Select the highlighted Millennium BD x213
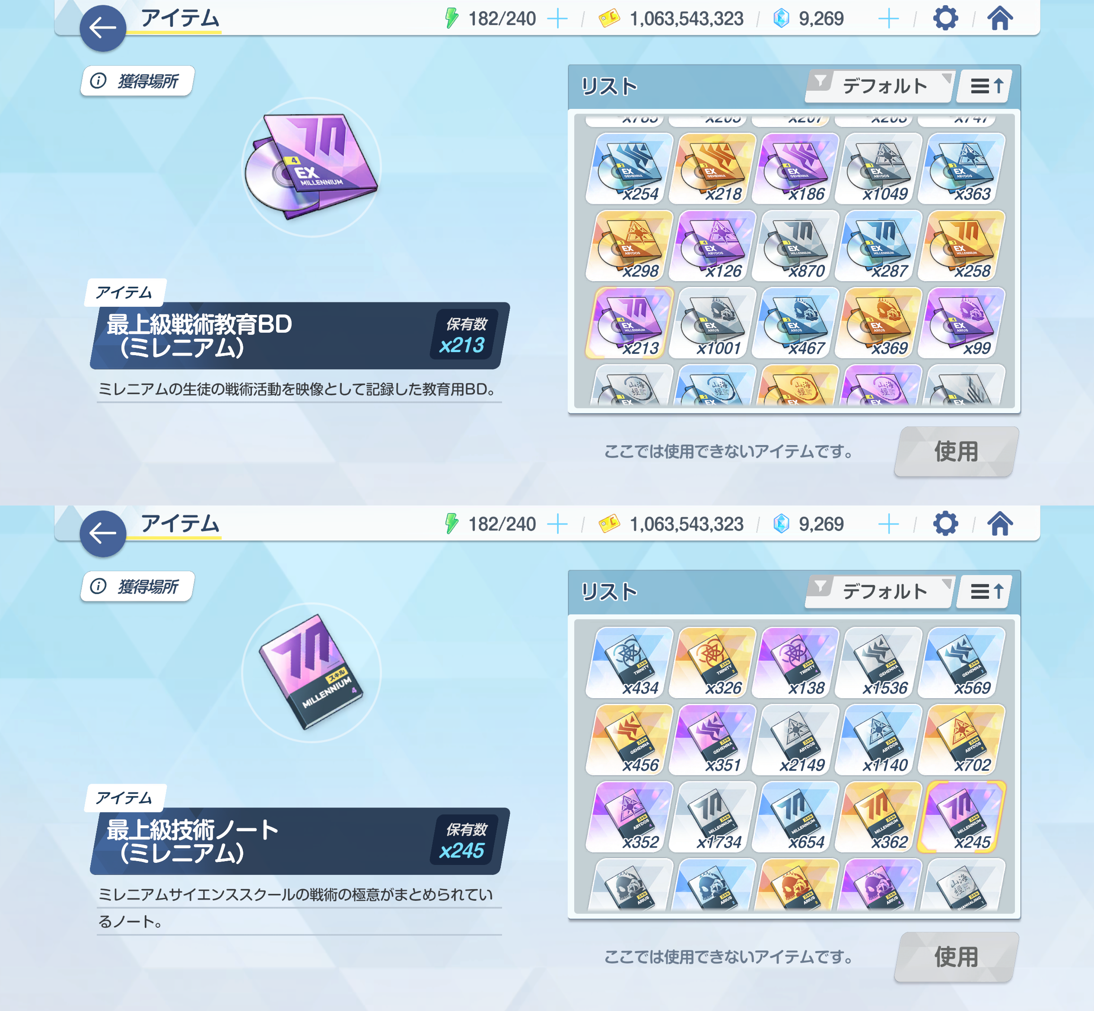This screenshot has height=1011, width=1094. click(629, 323)
